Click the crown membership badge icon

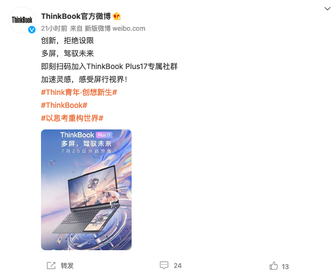(x=117, y=16)
